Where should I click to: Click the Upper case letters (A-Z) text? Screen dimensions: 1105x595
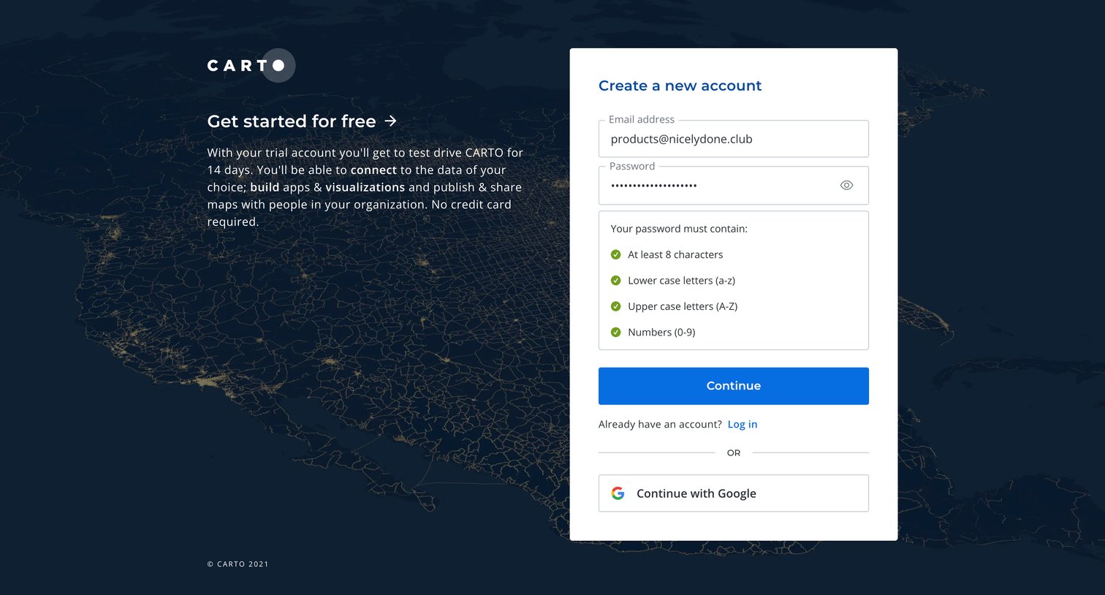coord(683,306)
